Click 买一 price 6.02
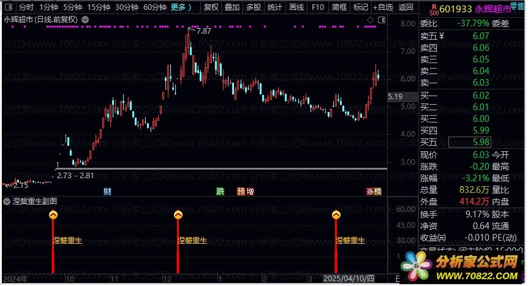Image resolution: width=528 pixels, height=286 pixels. tap(481, 96)
